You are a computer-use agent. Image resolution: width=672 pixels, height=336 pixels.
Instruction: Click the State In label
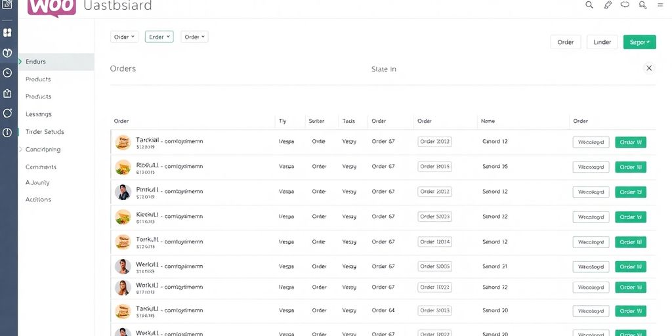(383, 69)
